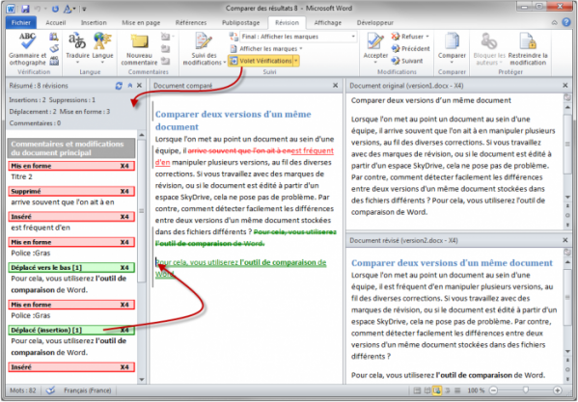Screen dimensions: 578x402
Task: Close the Document révisé pane
Action: click(x=565, y=240)
